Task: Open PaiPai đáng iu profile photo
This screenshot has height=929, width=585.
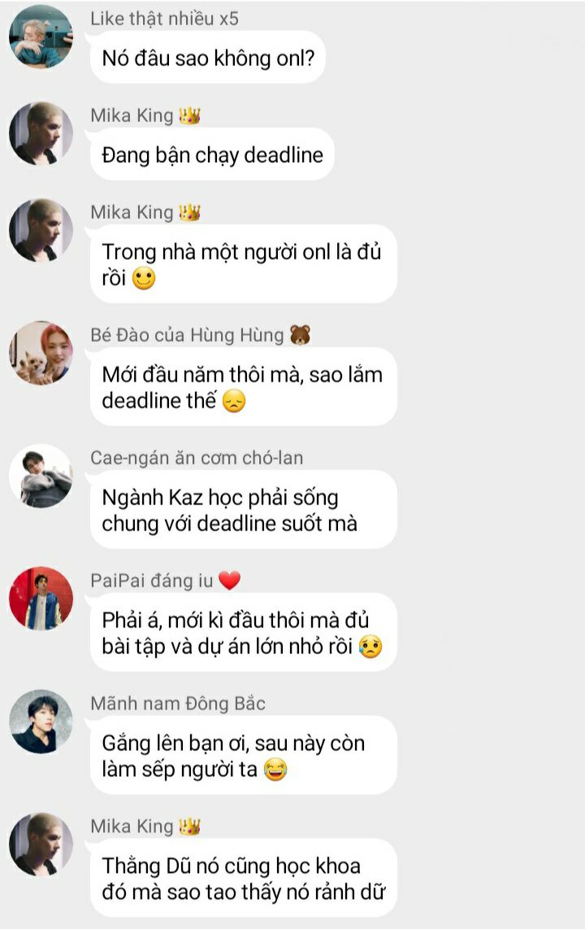Action: click(41, 599)
